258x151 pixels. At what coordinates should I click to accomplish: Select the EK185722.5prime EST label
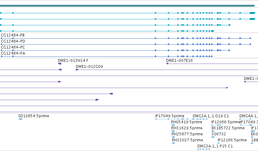tap(228, 128)
